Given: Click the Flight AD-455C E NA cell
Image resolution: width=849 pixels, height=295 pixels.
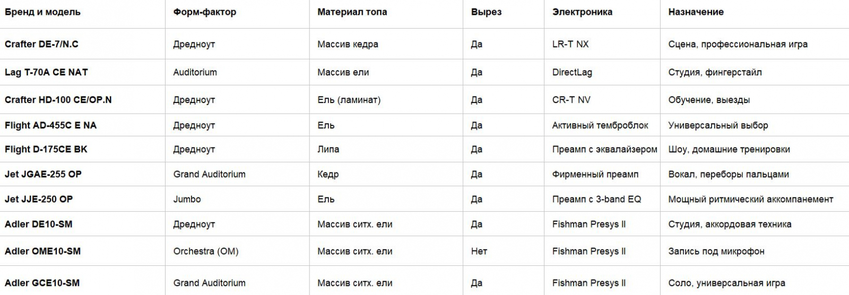Looking at the screenshot, I should tap(50, 125).
